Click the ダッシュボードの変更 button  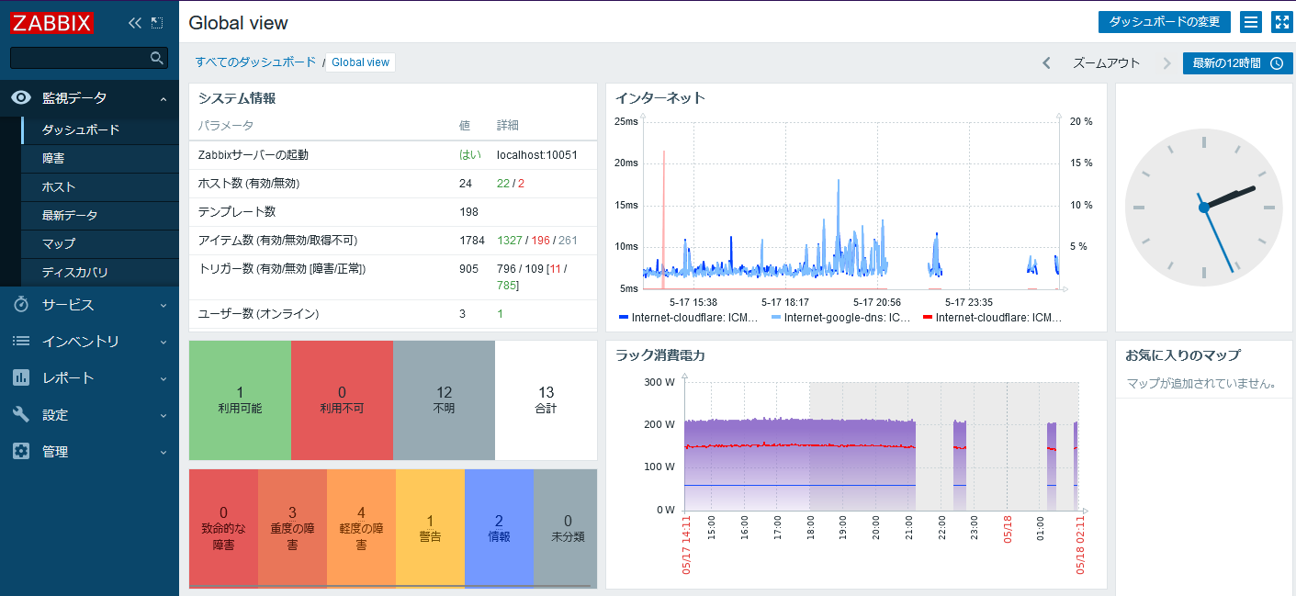(1164, 22)
